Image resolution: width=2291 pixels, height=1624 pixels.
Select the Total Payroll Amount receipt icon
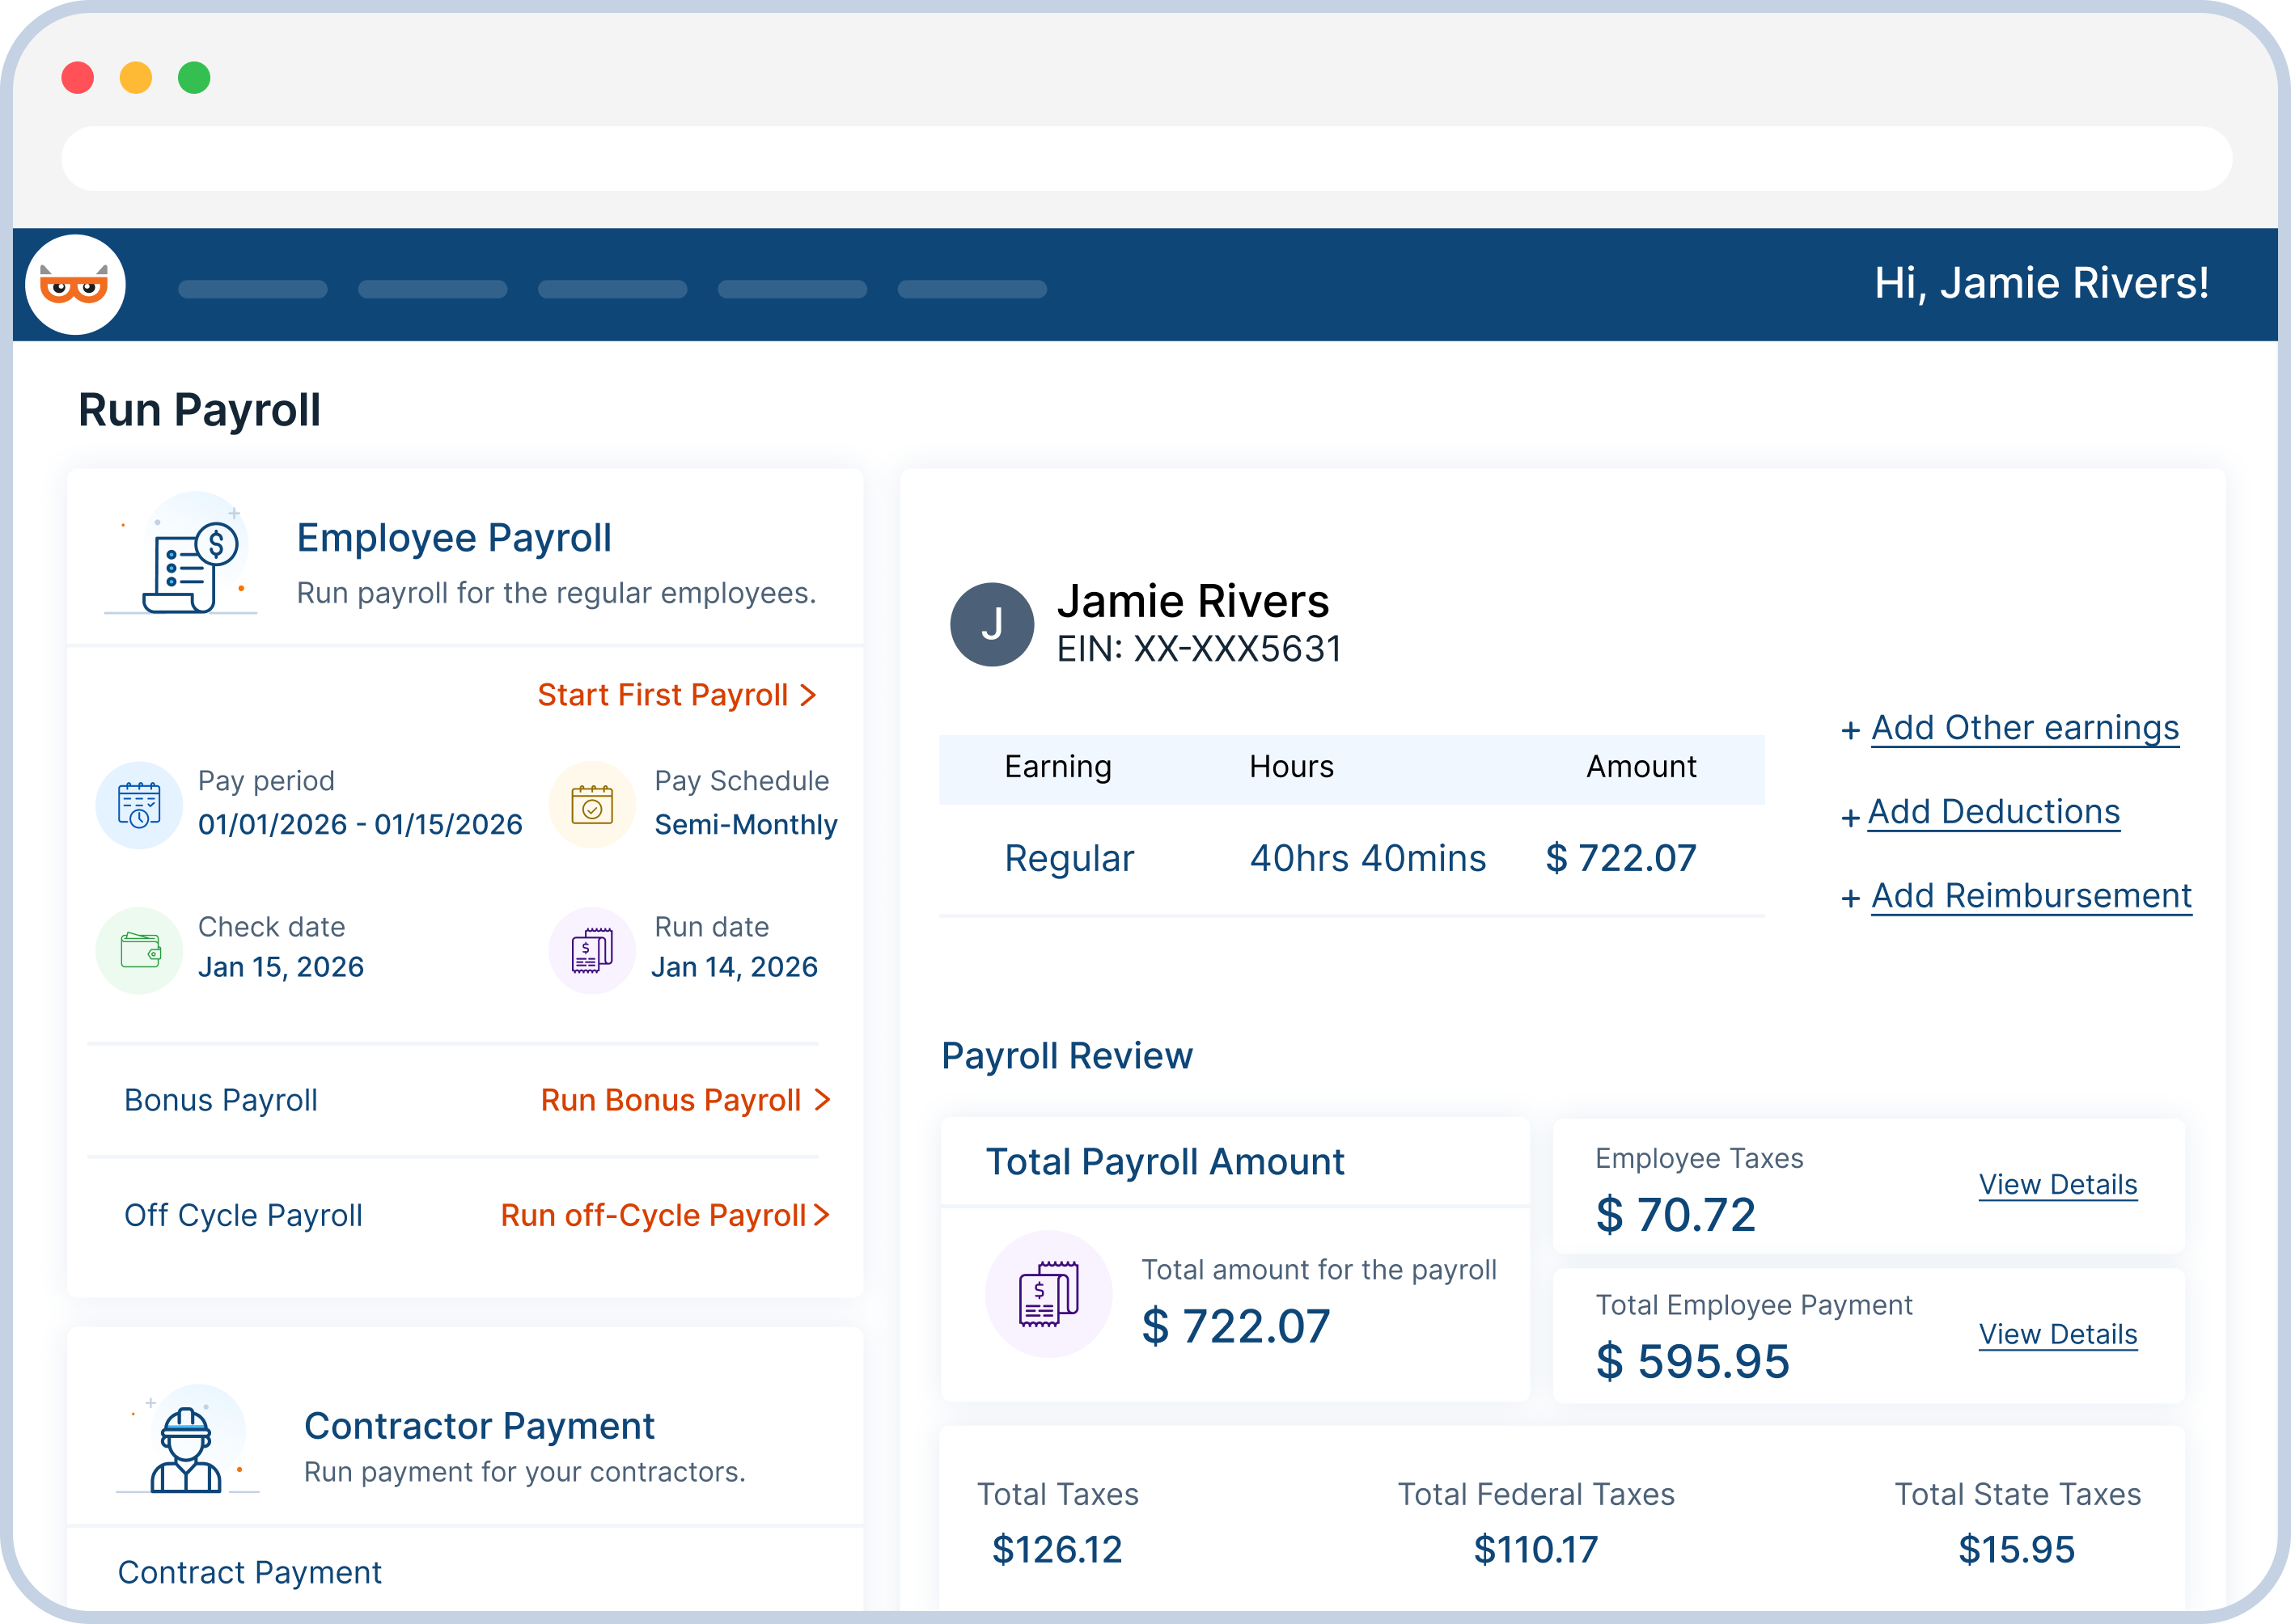(x=1048, y=1294)
